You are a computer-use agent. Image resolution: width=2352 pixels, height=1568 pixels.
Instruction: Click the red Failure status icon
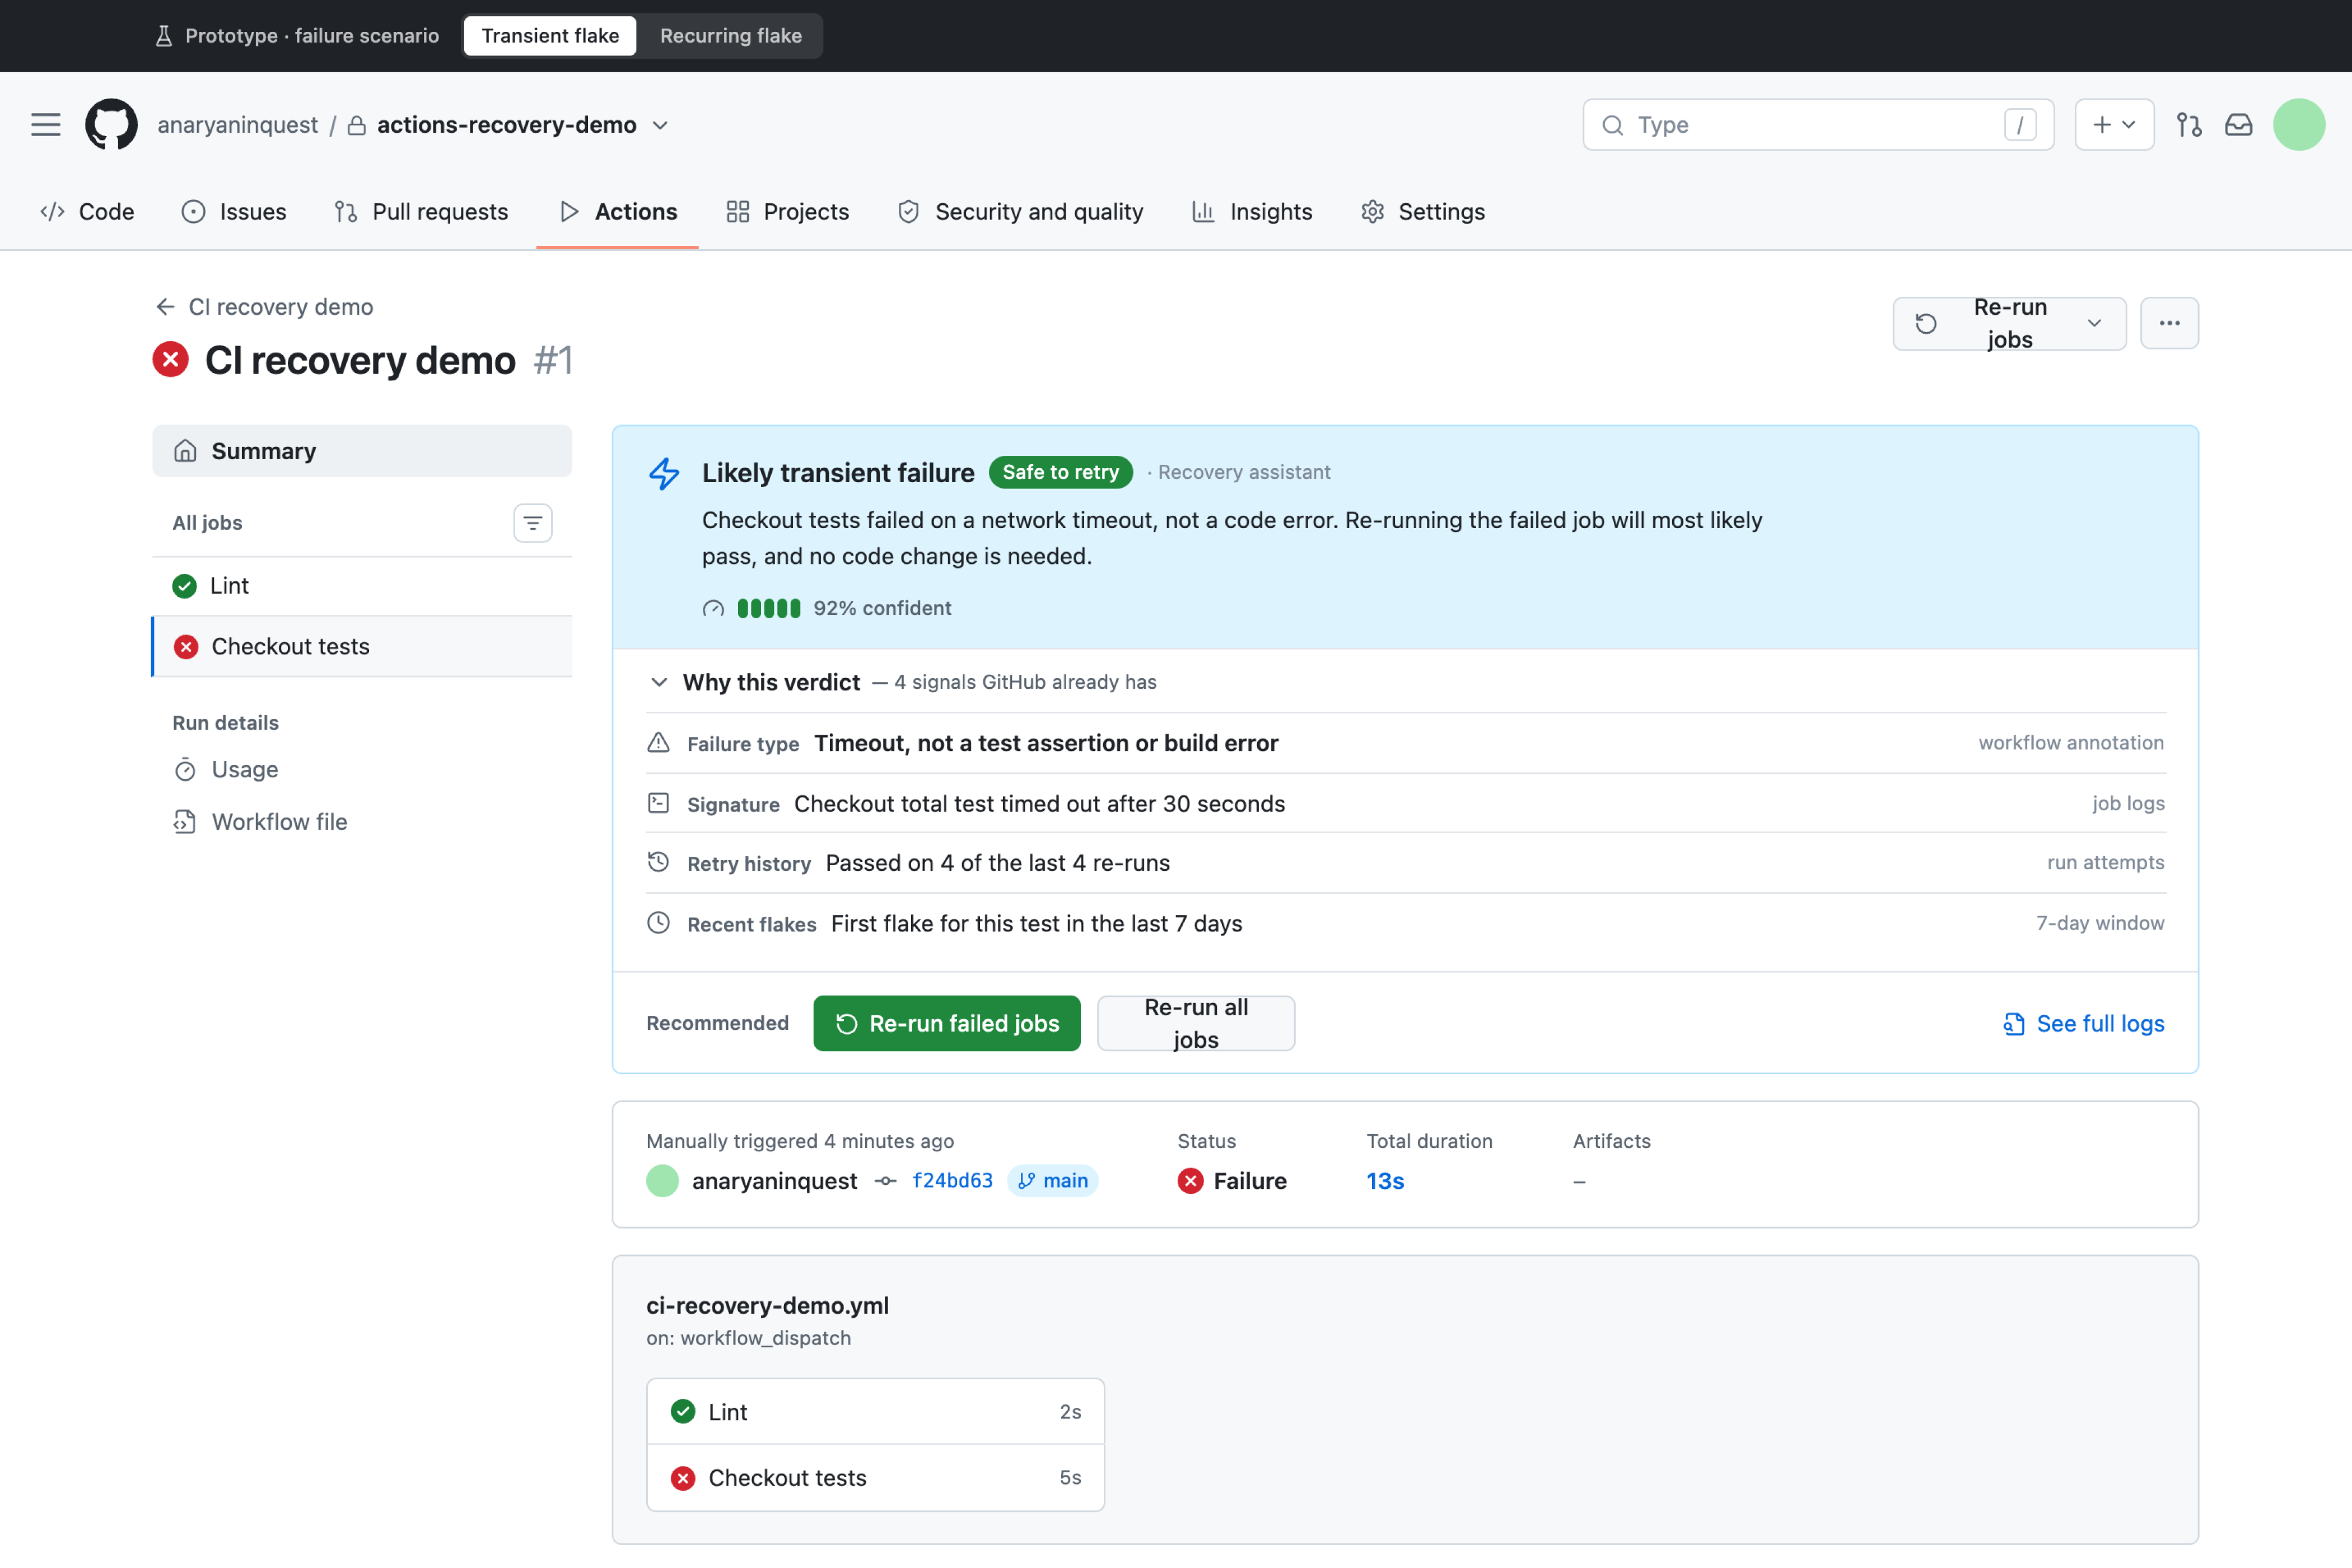pyautogui.click(x=1190, y=1181)
